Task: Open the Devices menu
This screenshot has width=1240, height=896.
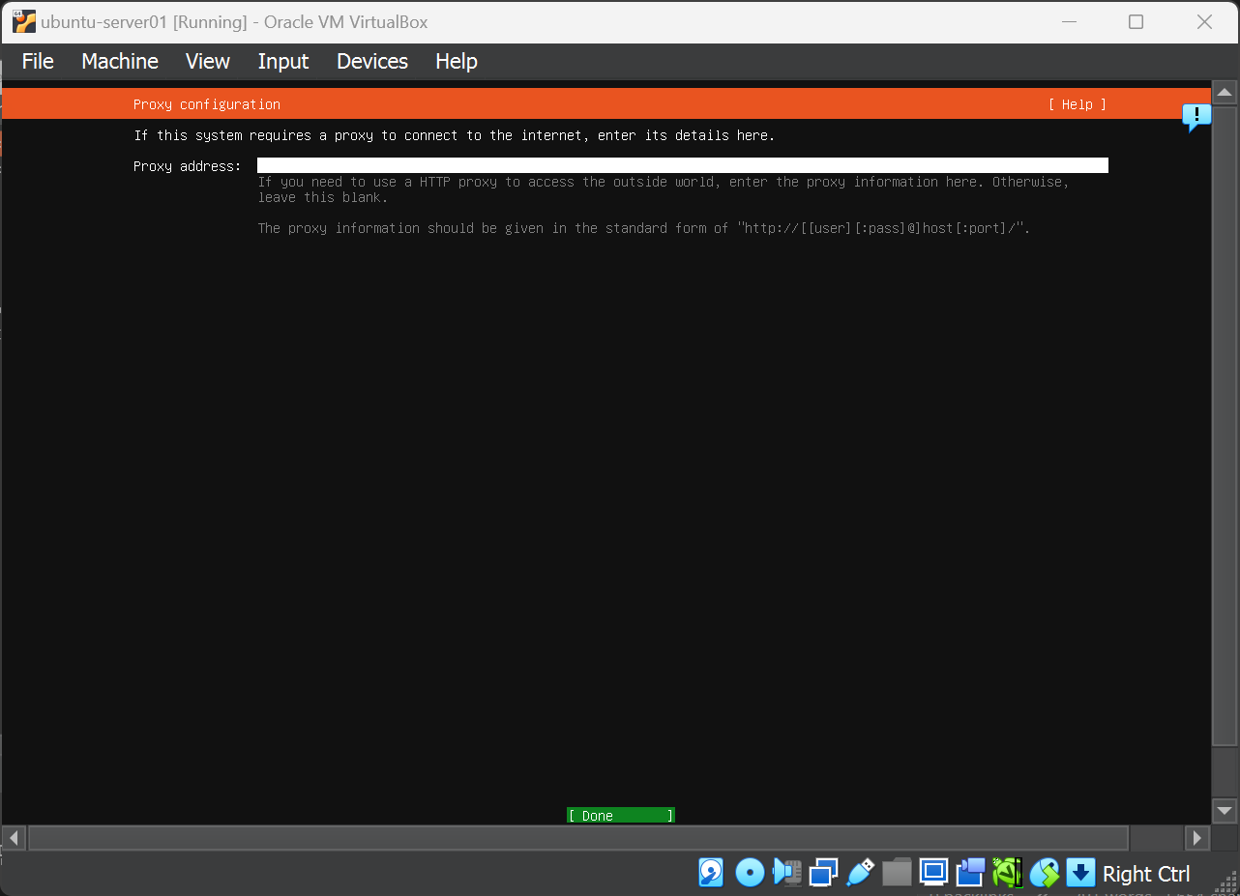Action: tap(372, 61)
